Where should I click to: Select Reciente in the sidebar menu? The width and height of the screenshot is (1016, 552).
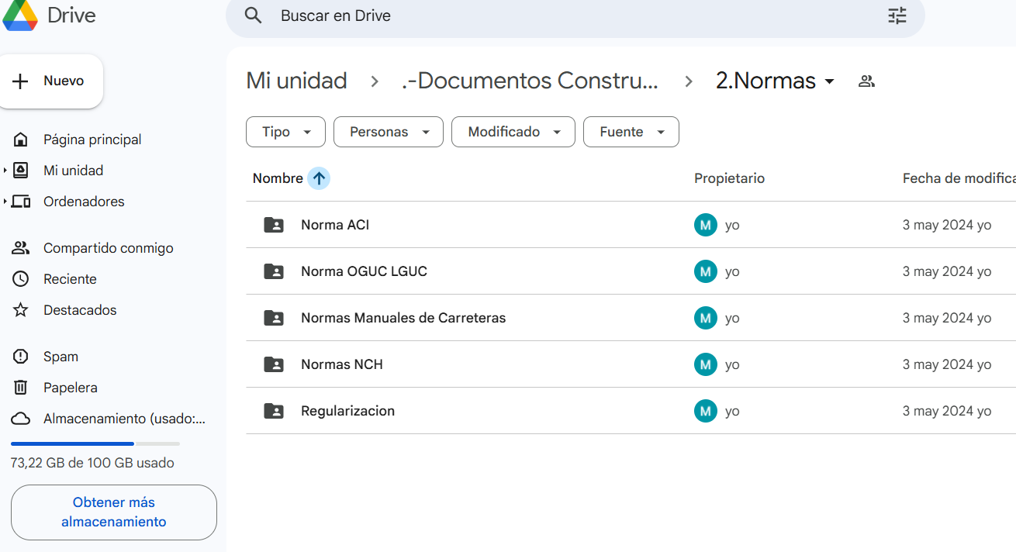[70, 278]
